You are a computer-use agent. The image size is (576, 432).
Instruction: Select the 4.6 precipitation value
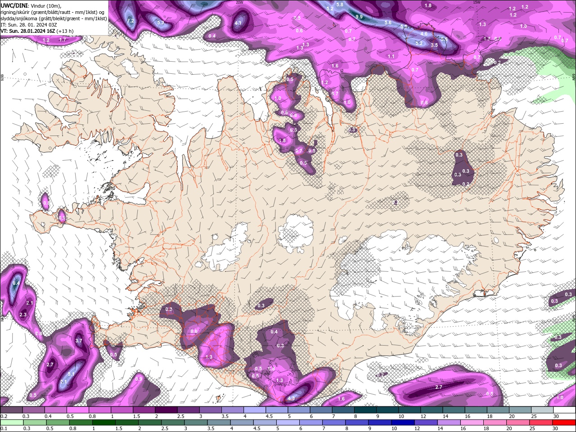coord(423,34)
